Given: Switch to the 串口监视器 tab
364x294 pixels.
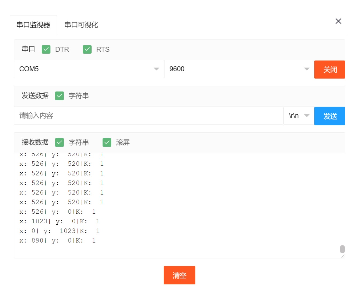Looking at the screenshot, I should tap(33, 25).
